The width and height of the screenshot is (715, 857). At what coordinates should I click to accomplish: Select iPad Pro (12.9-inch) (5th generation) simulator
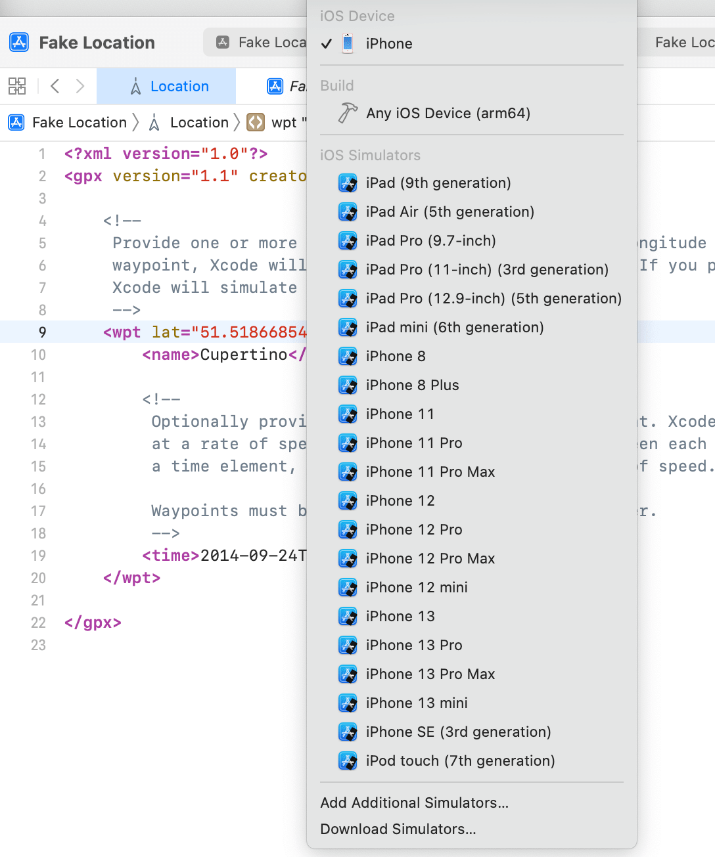coord(472,298)
